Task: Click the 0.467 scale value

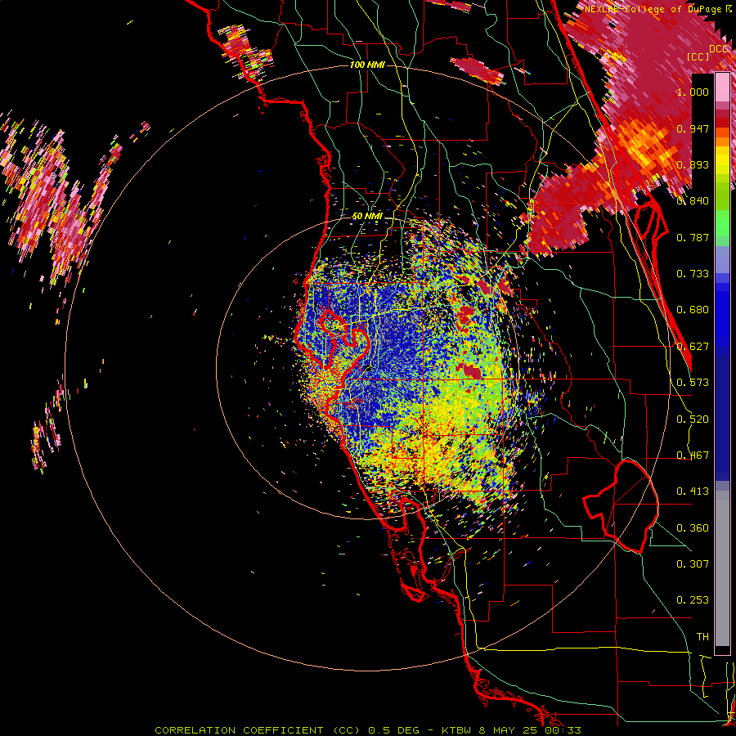Action: 693,456
